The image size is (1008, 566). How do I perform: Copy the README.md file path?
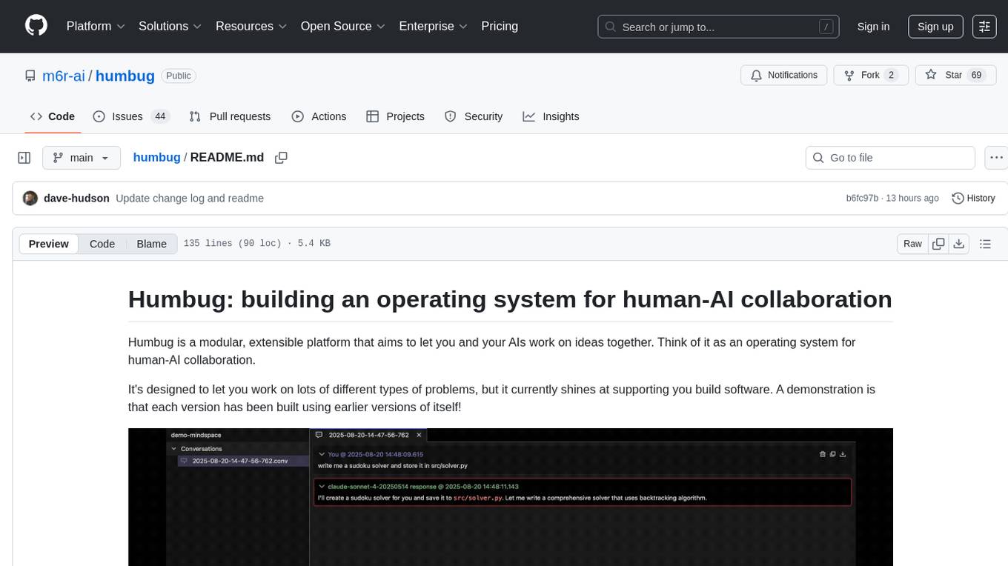(281, 158)
